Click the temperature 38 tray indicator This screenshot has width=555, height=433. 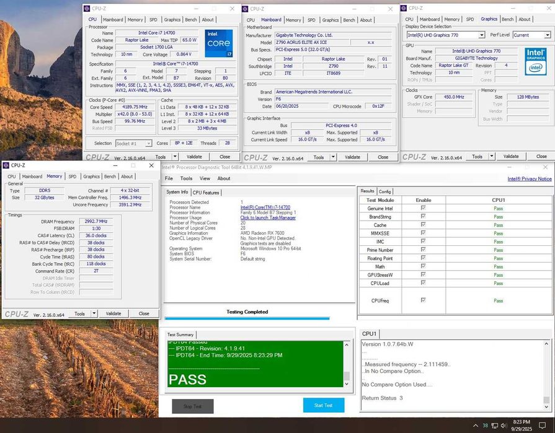(485, 426)
